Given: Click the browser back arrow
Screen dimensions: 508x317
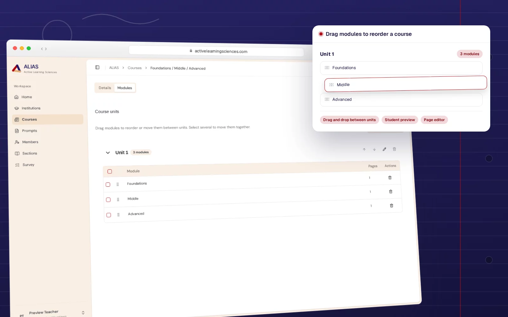Looking at the screenshot, I should (42, 49).
